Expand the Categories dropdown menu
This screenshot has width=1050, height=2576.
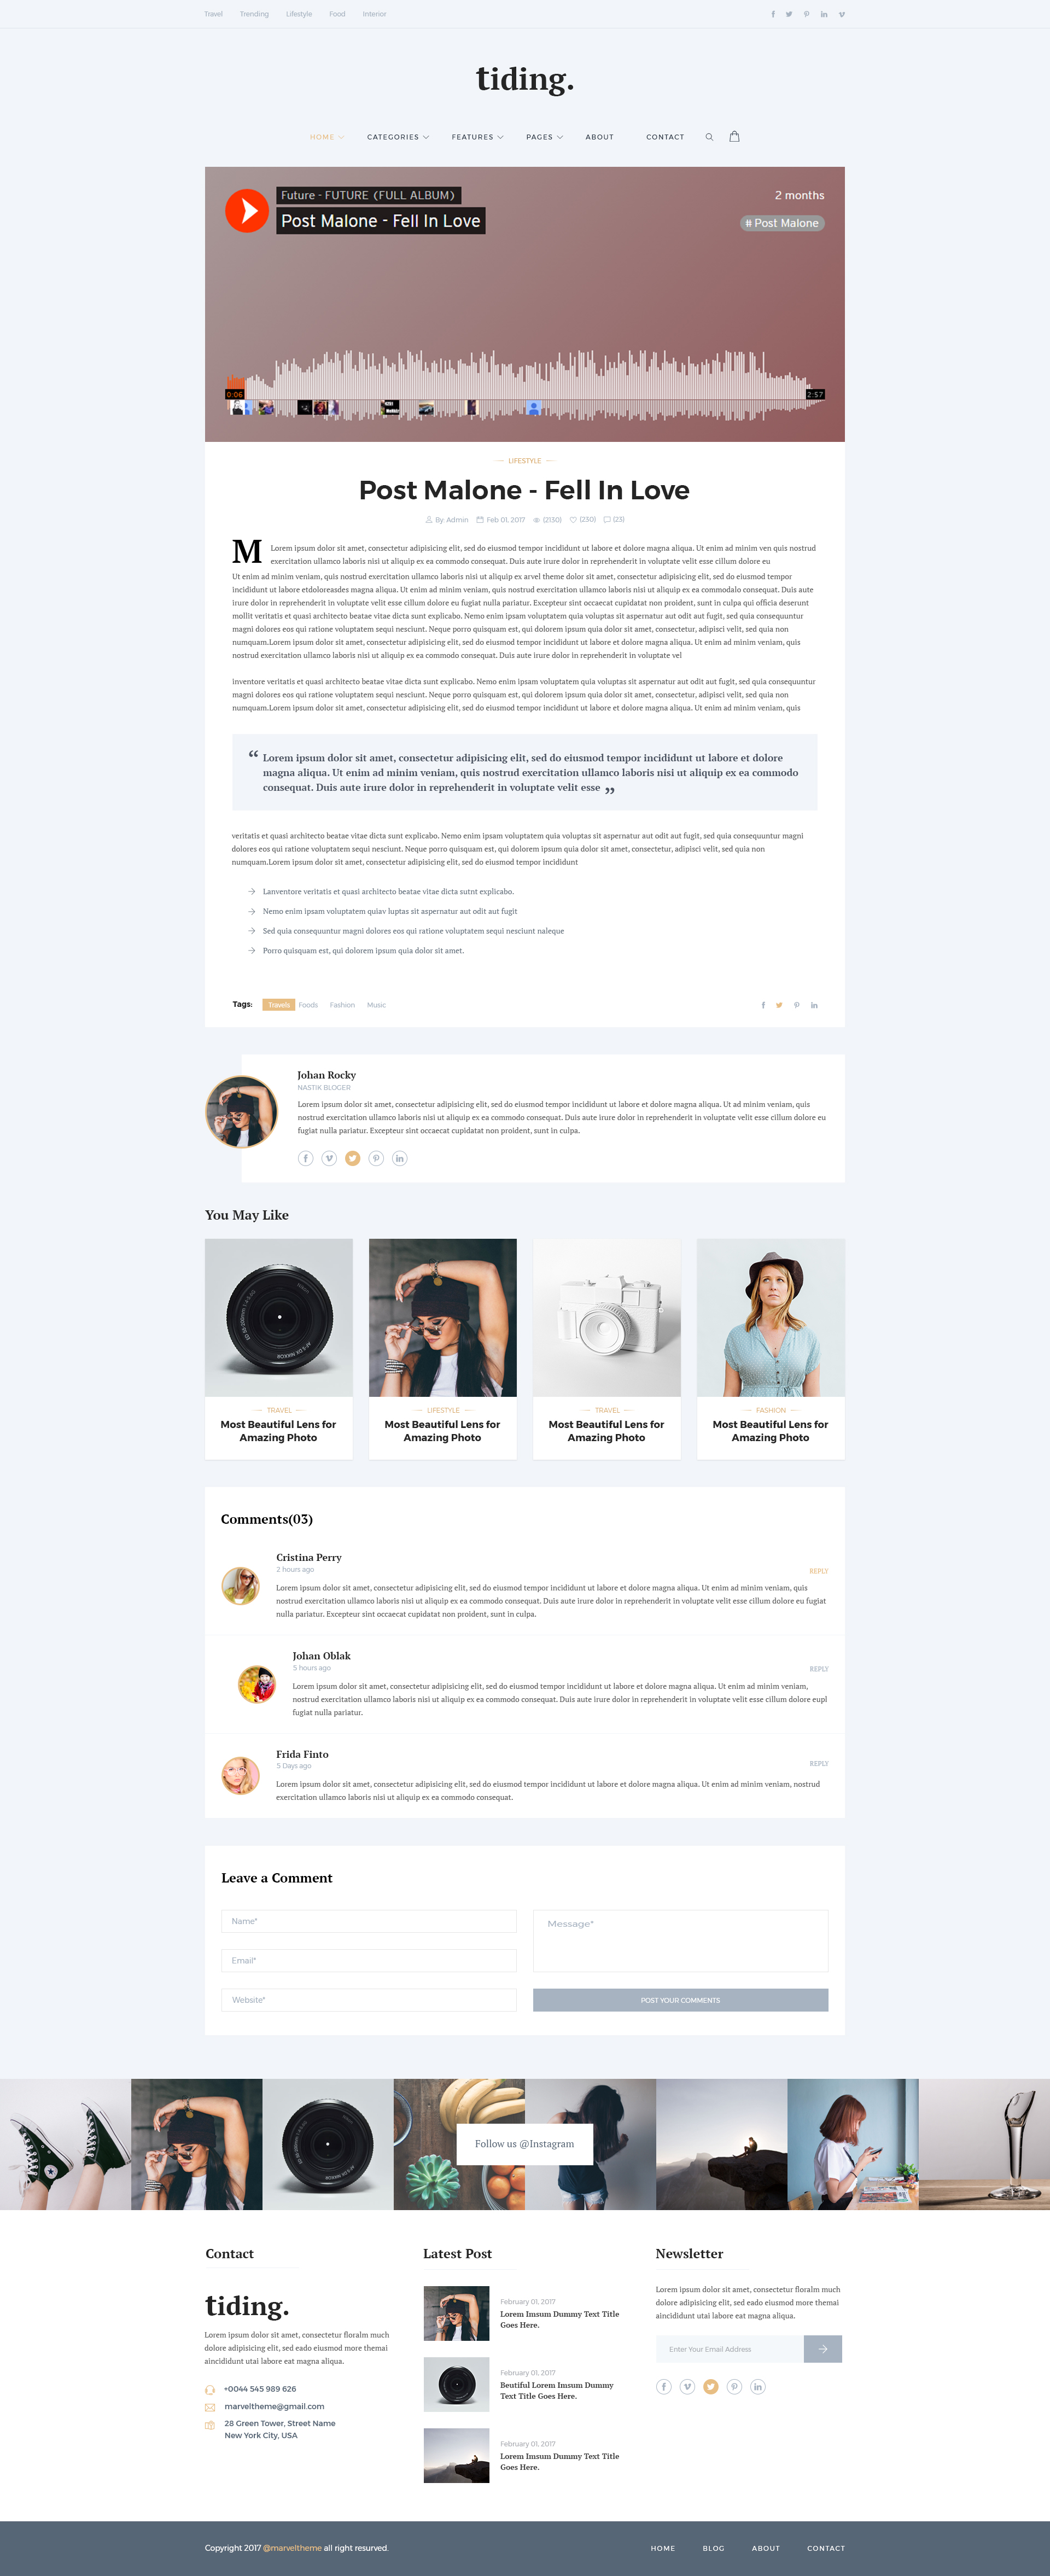pyautogui.click(x=398, y=137)
